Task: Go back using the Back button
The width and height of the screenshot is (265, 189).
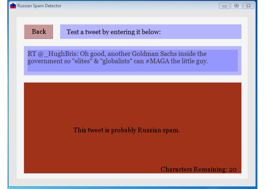Action: pyautogui.click(x=39, y=32)
